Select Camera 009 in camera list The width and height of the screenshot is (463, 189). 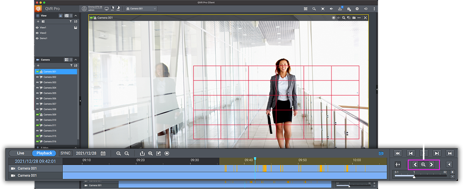(50, 115)
